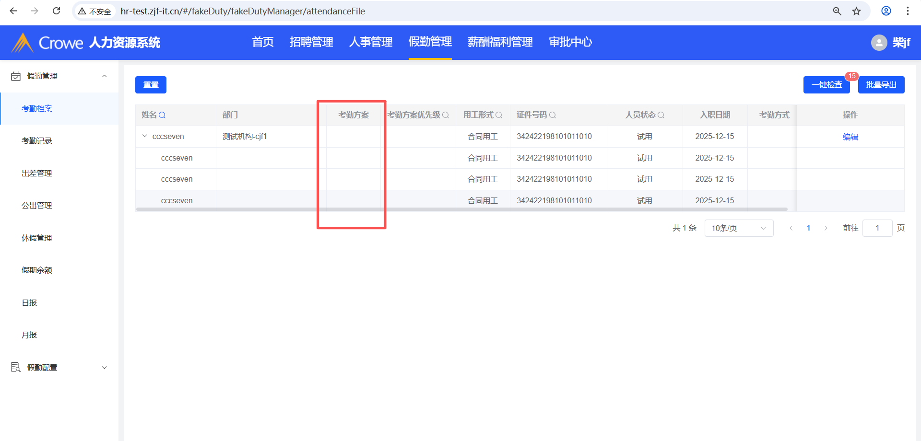
Task: Open the 人事管理 top menu
Action: tap(371, 42)
